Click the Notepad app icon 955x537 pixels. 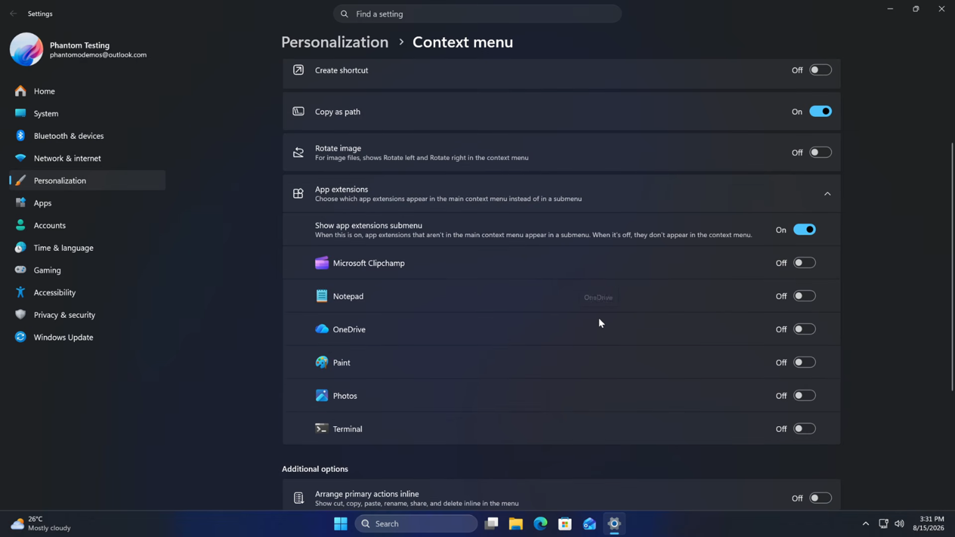[322, 296]
